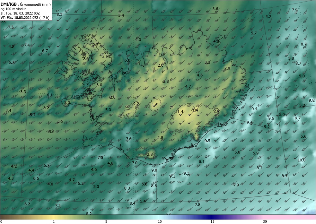
Task: Click the map value '2.4'
Action: tap(216, 111)
